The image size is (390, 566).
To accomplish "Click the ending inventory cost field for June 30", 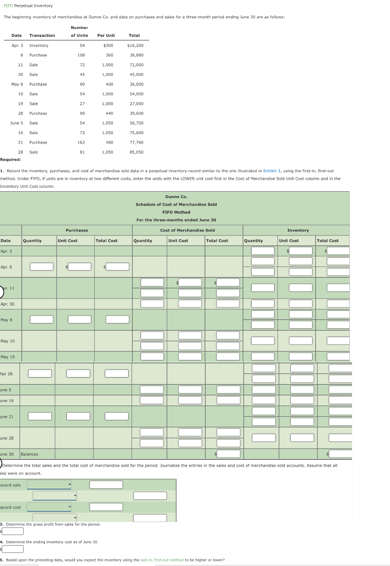I will point(13,549).
